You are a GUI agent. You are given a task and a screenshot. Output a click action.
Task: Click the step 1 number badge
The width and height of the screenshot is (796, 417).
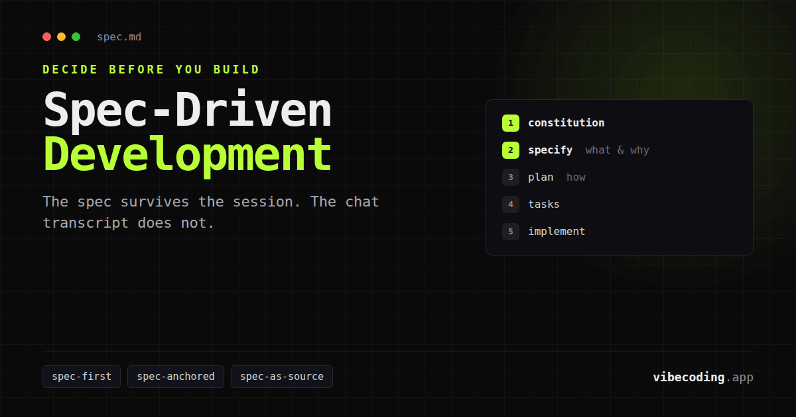(510, 123)
